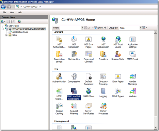
Task: Open .NET Error Pages feature
Action: 89,42
